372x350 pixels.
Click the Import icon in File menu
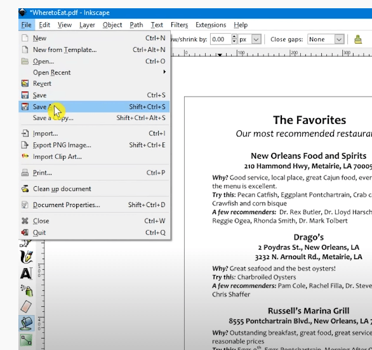coord(25,133)
